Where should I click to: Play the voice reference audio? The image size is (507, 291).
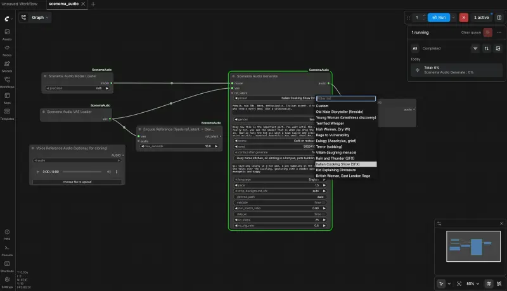tap(38, 172)
